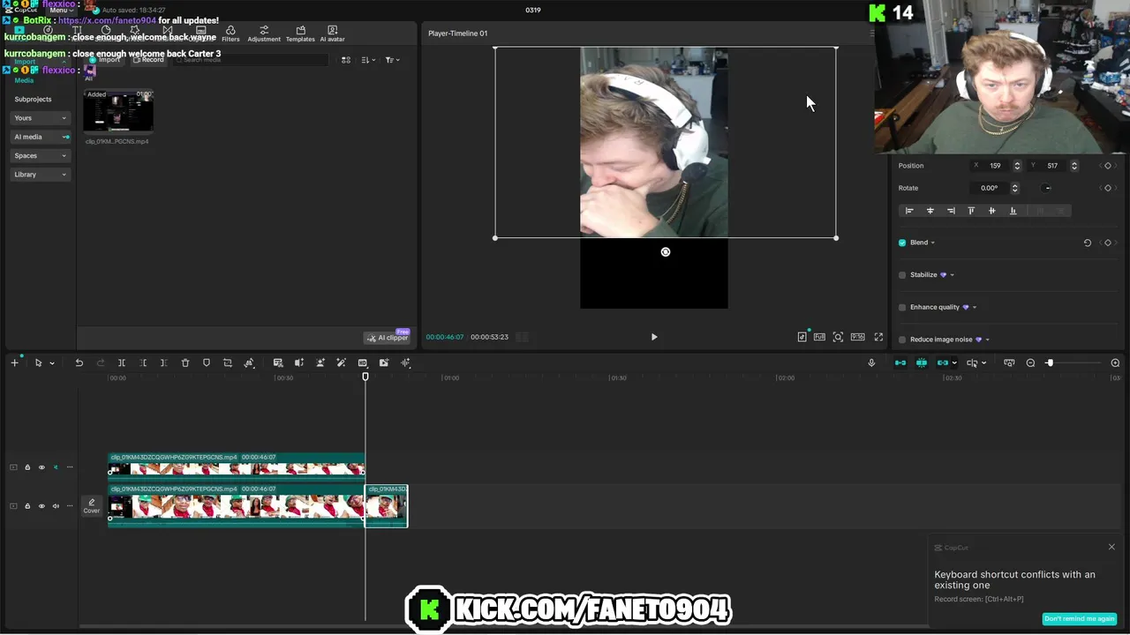Switch media grid view layout

click(346, 60)
